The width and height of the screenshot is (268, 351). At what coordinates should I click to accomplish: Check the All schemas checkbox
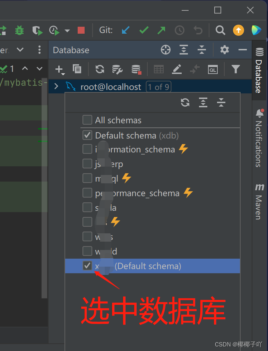(87, 120)
